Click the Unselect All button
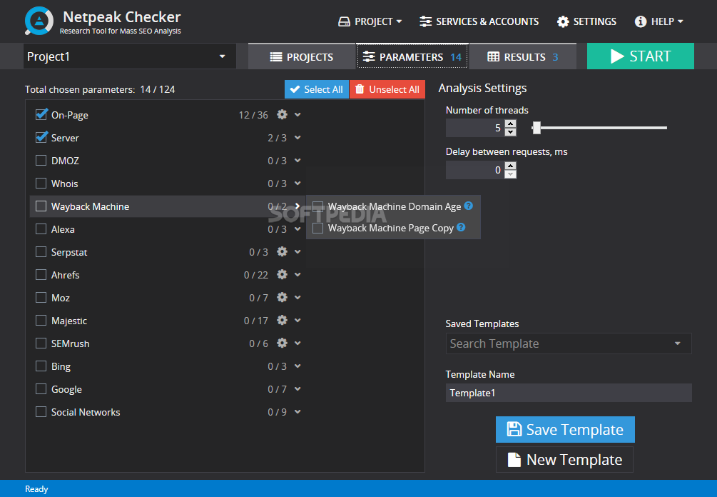Screen dimensions: 717x497 [387, 89]
